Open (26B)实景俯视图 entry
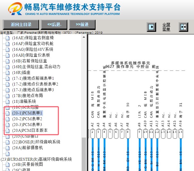Image resolution: width=194 pixels, height=171 pixels. coord(28,165)
